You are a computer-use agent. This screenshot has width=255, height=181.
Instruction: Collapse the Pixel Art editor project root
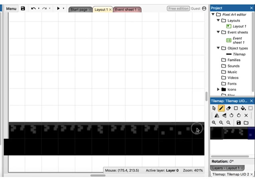[213, 14]
